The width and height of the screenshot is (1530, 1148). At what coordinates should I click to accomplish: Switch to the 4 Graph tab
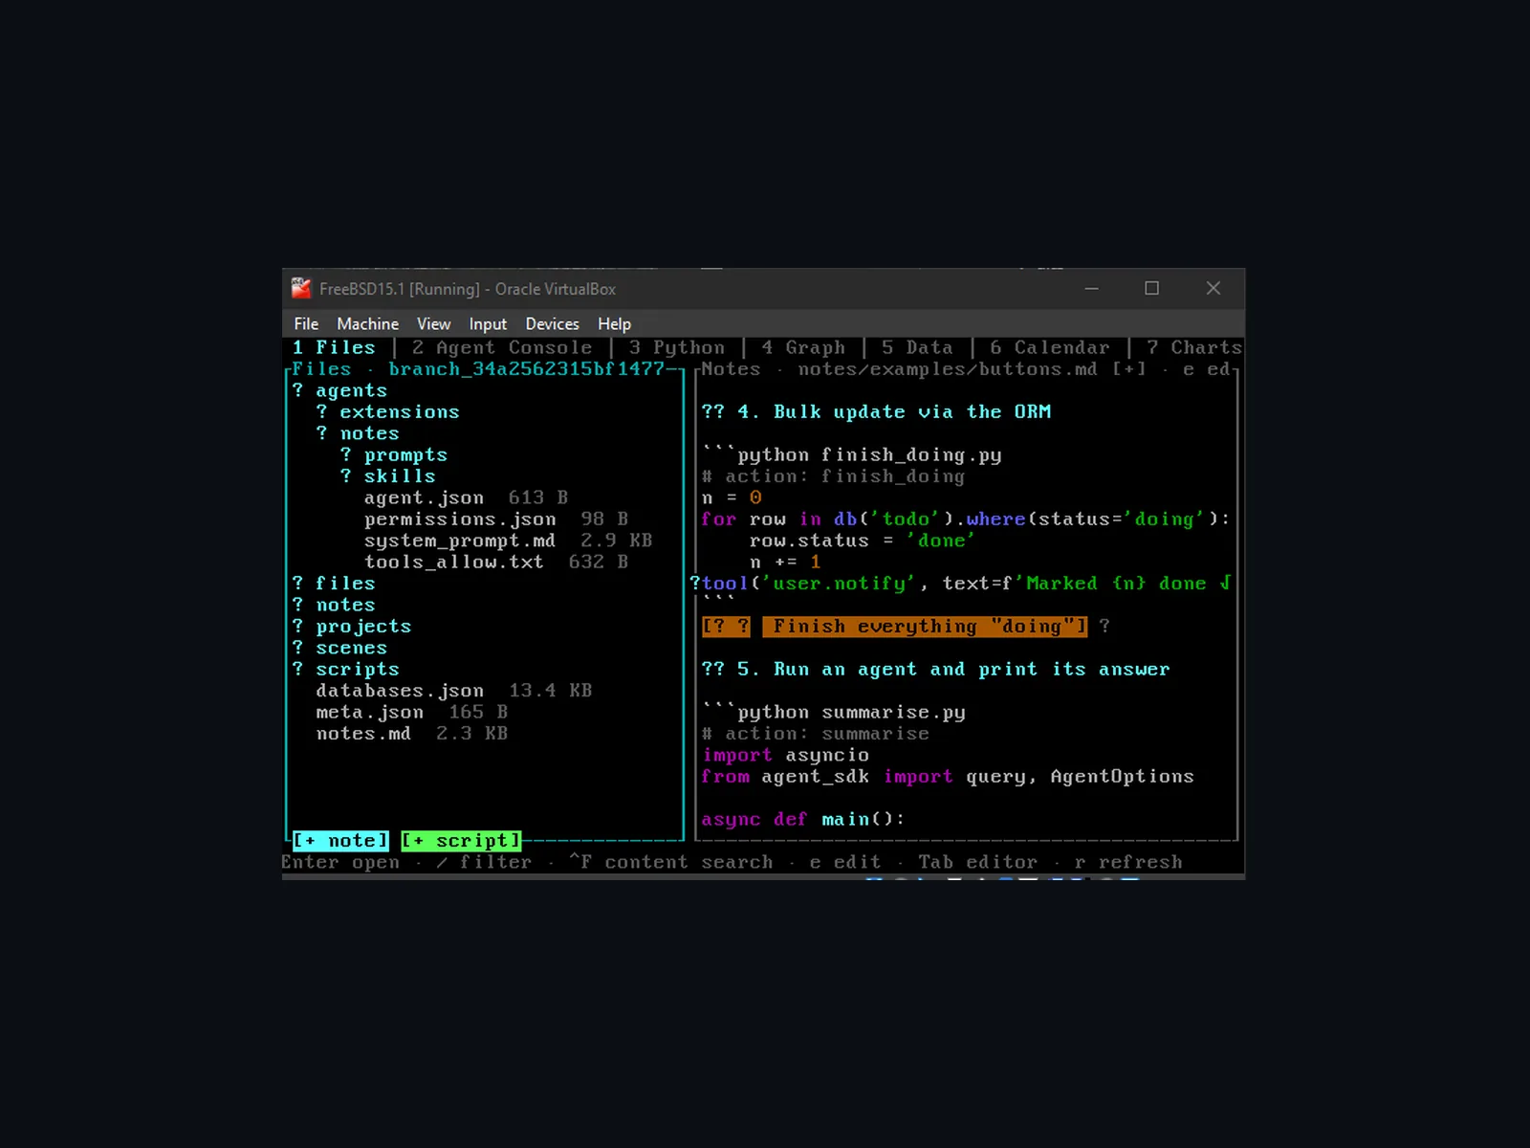tap(803, 347)
